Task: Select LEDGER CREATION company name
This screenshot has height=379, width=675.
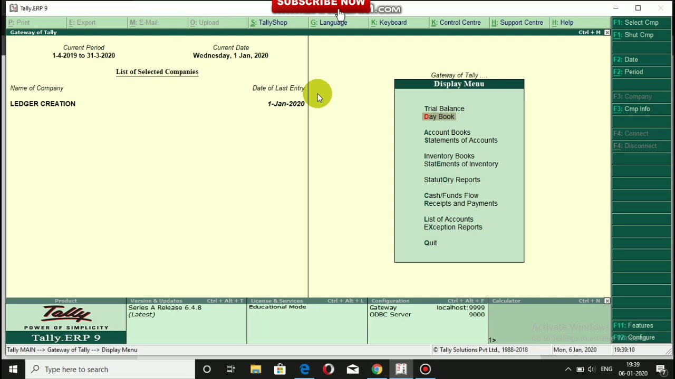Action: [x=43, y=104]
